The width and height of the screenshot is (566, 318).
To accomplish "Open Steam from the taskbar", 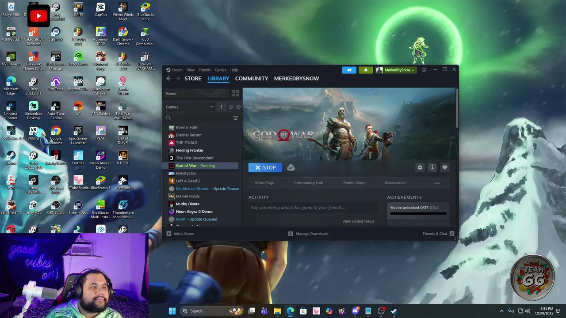I will click(x=394, y=311).
